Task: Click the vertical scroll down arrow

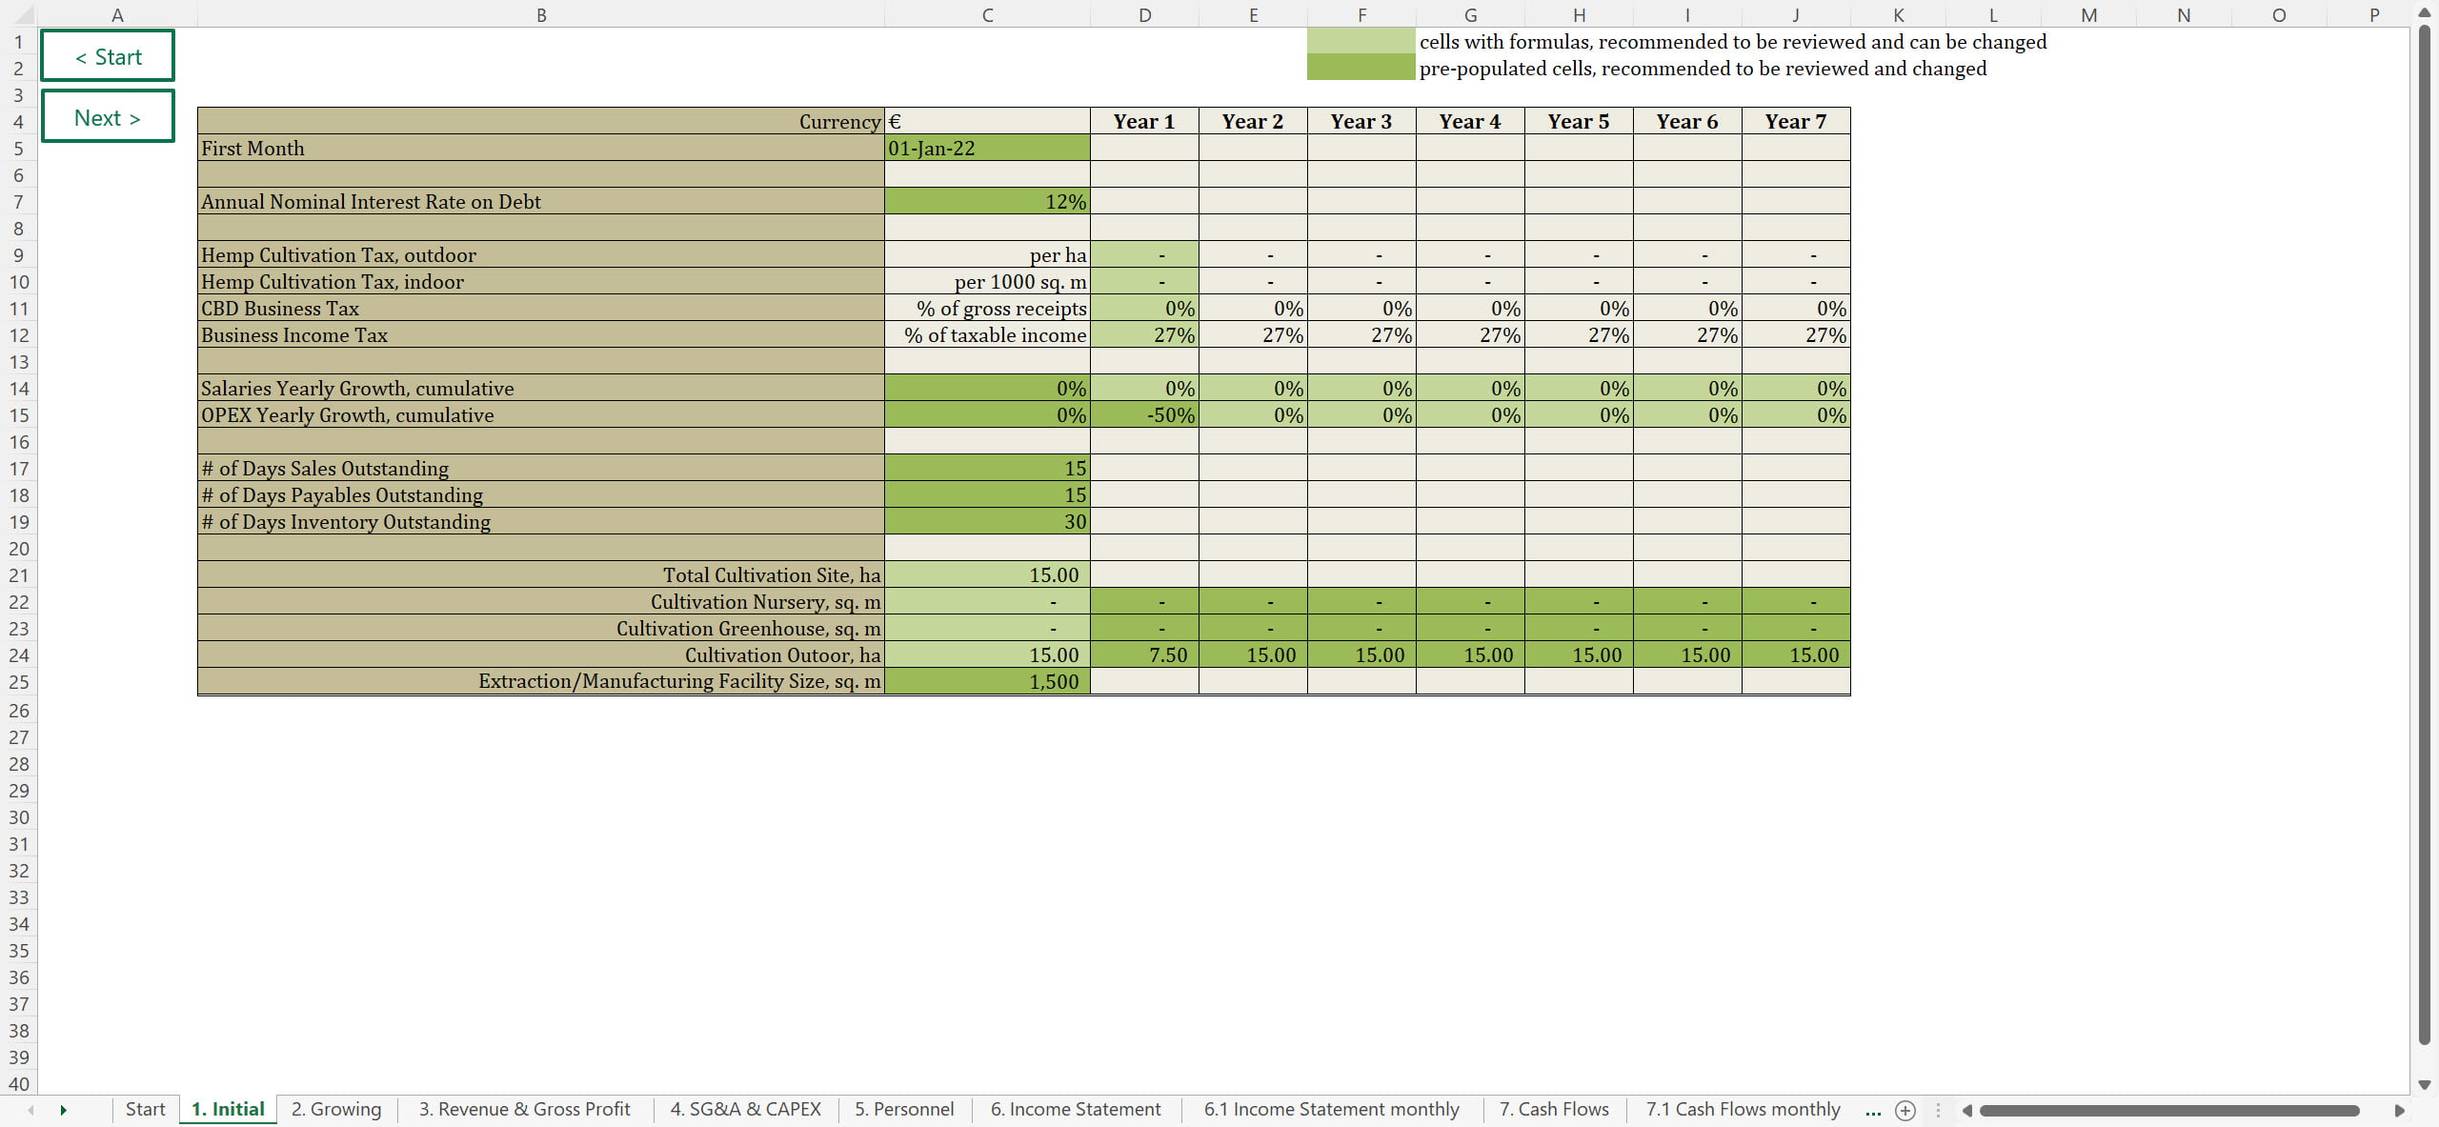Action: pos(2425,1084)
